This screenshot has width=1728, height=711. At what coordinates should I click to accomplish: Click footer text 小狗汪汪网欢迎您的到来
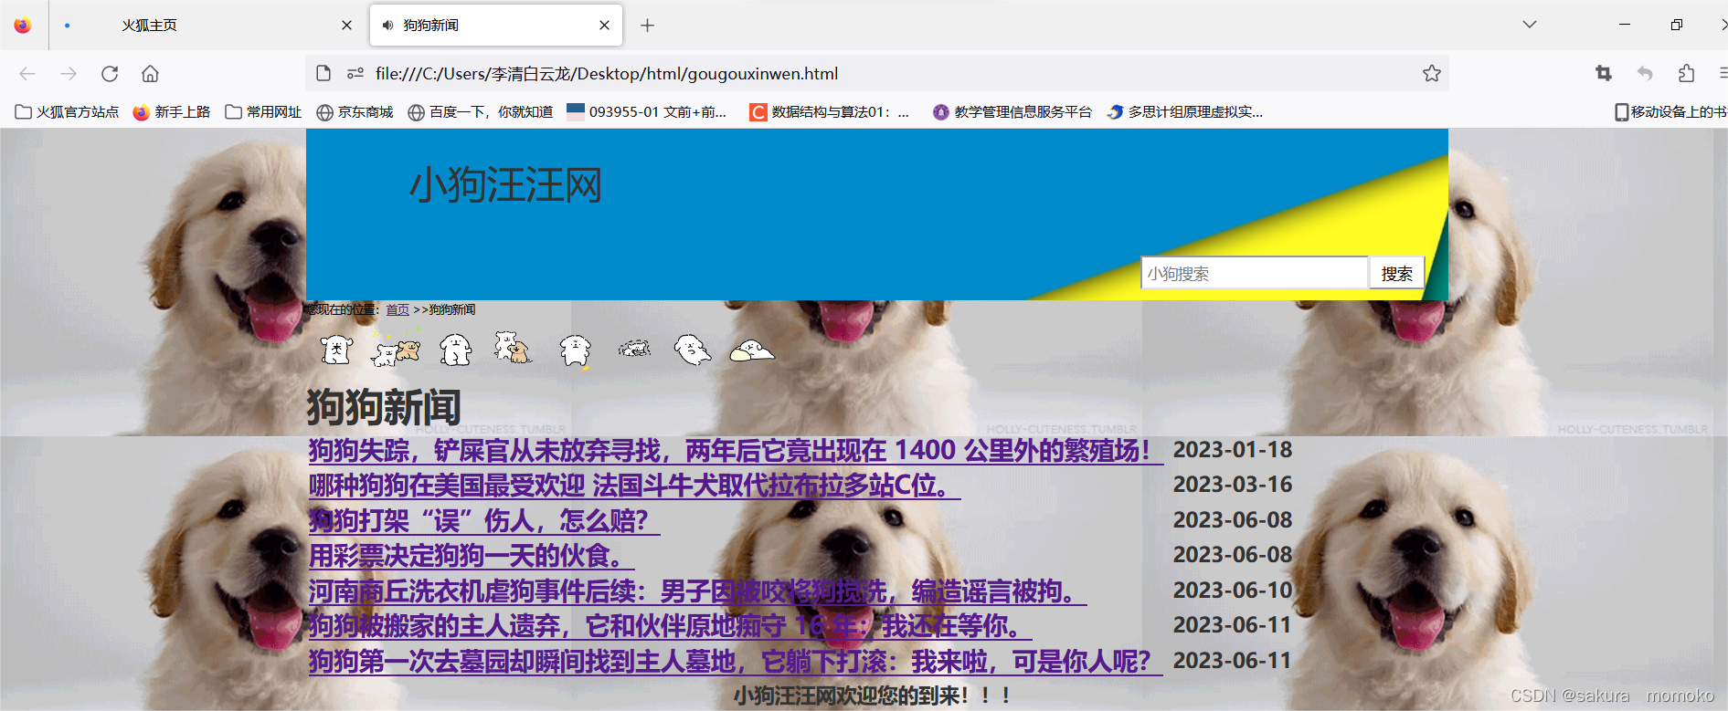(872, 695)
